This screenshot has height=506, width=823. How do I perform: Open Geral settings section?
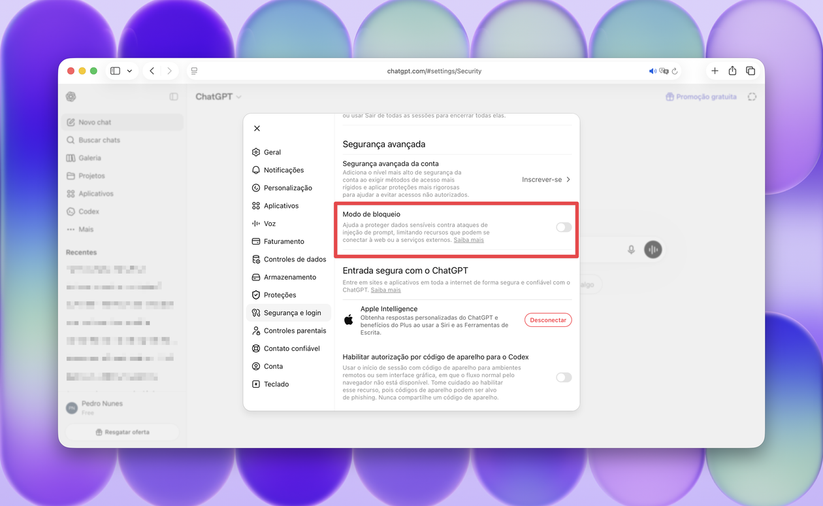(289, 152)
